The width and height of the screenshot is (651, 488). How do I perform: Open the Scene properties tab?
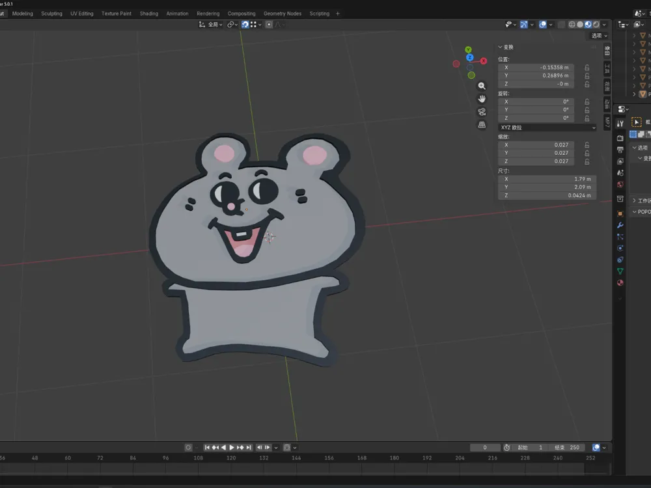[620, 172]
